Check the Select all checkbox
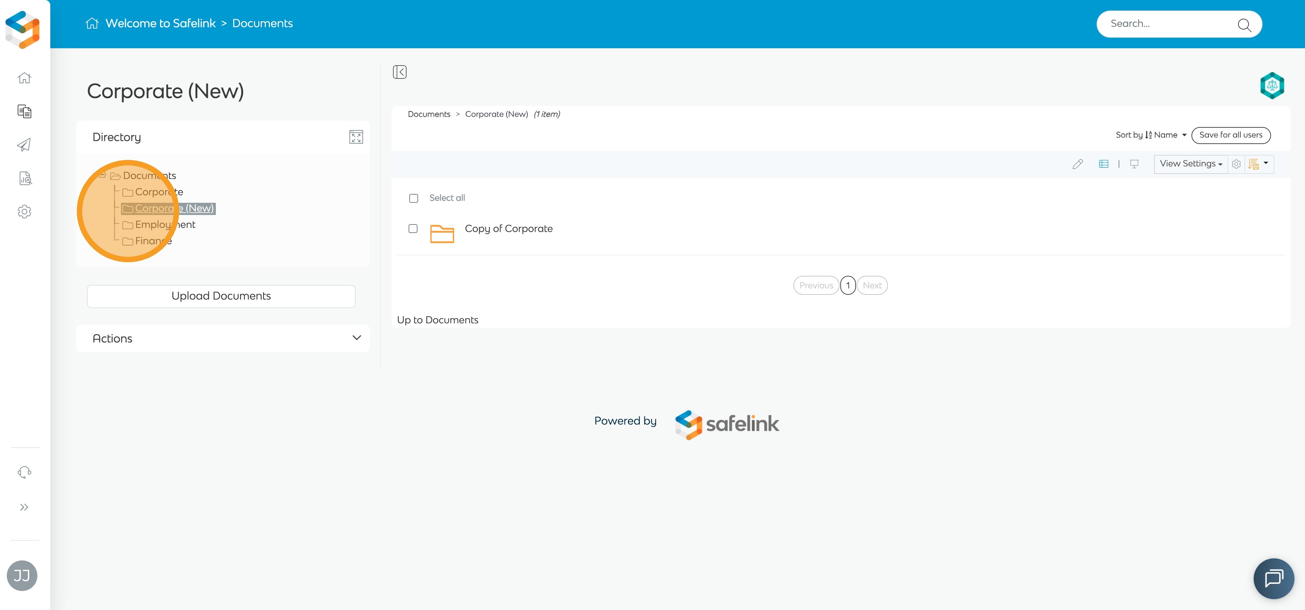 point(413,198)
